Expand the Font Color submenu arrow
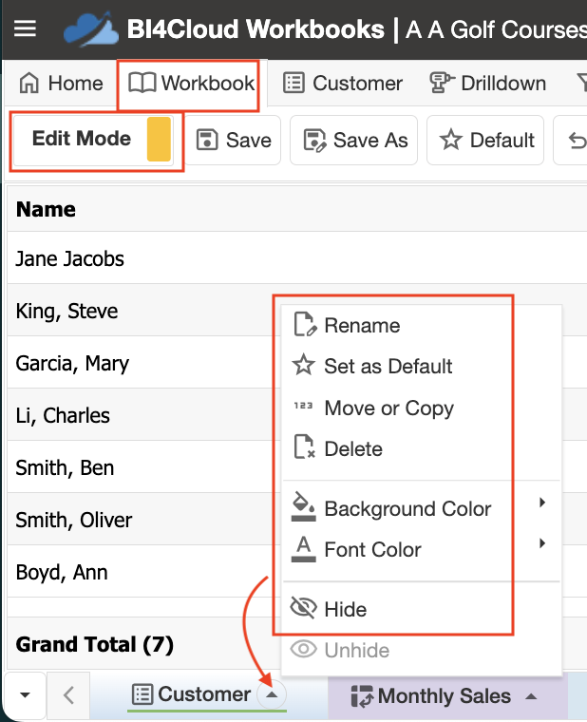This screenshot has height=722, width=587. tap(542, 543)
